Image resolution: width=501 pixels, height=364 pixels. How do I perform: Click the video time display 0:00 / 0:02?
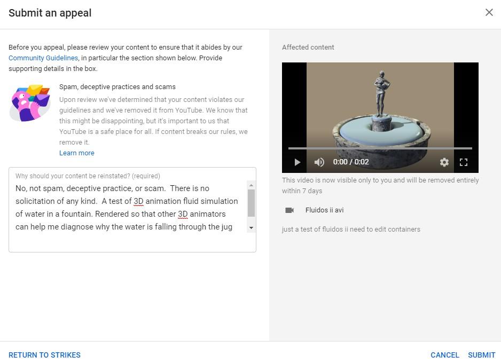(351, 162)
